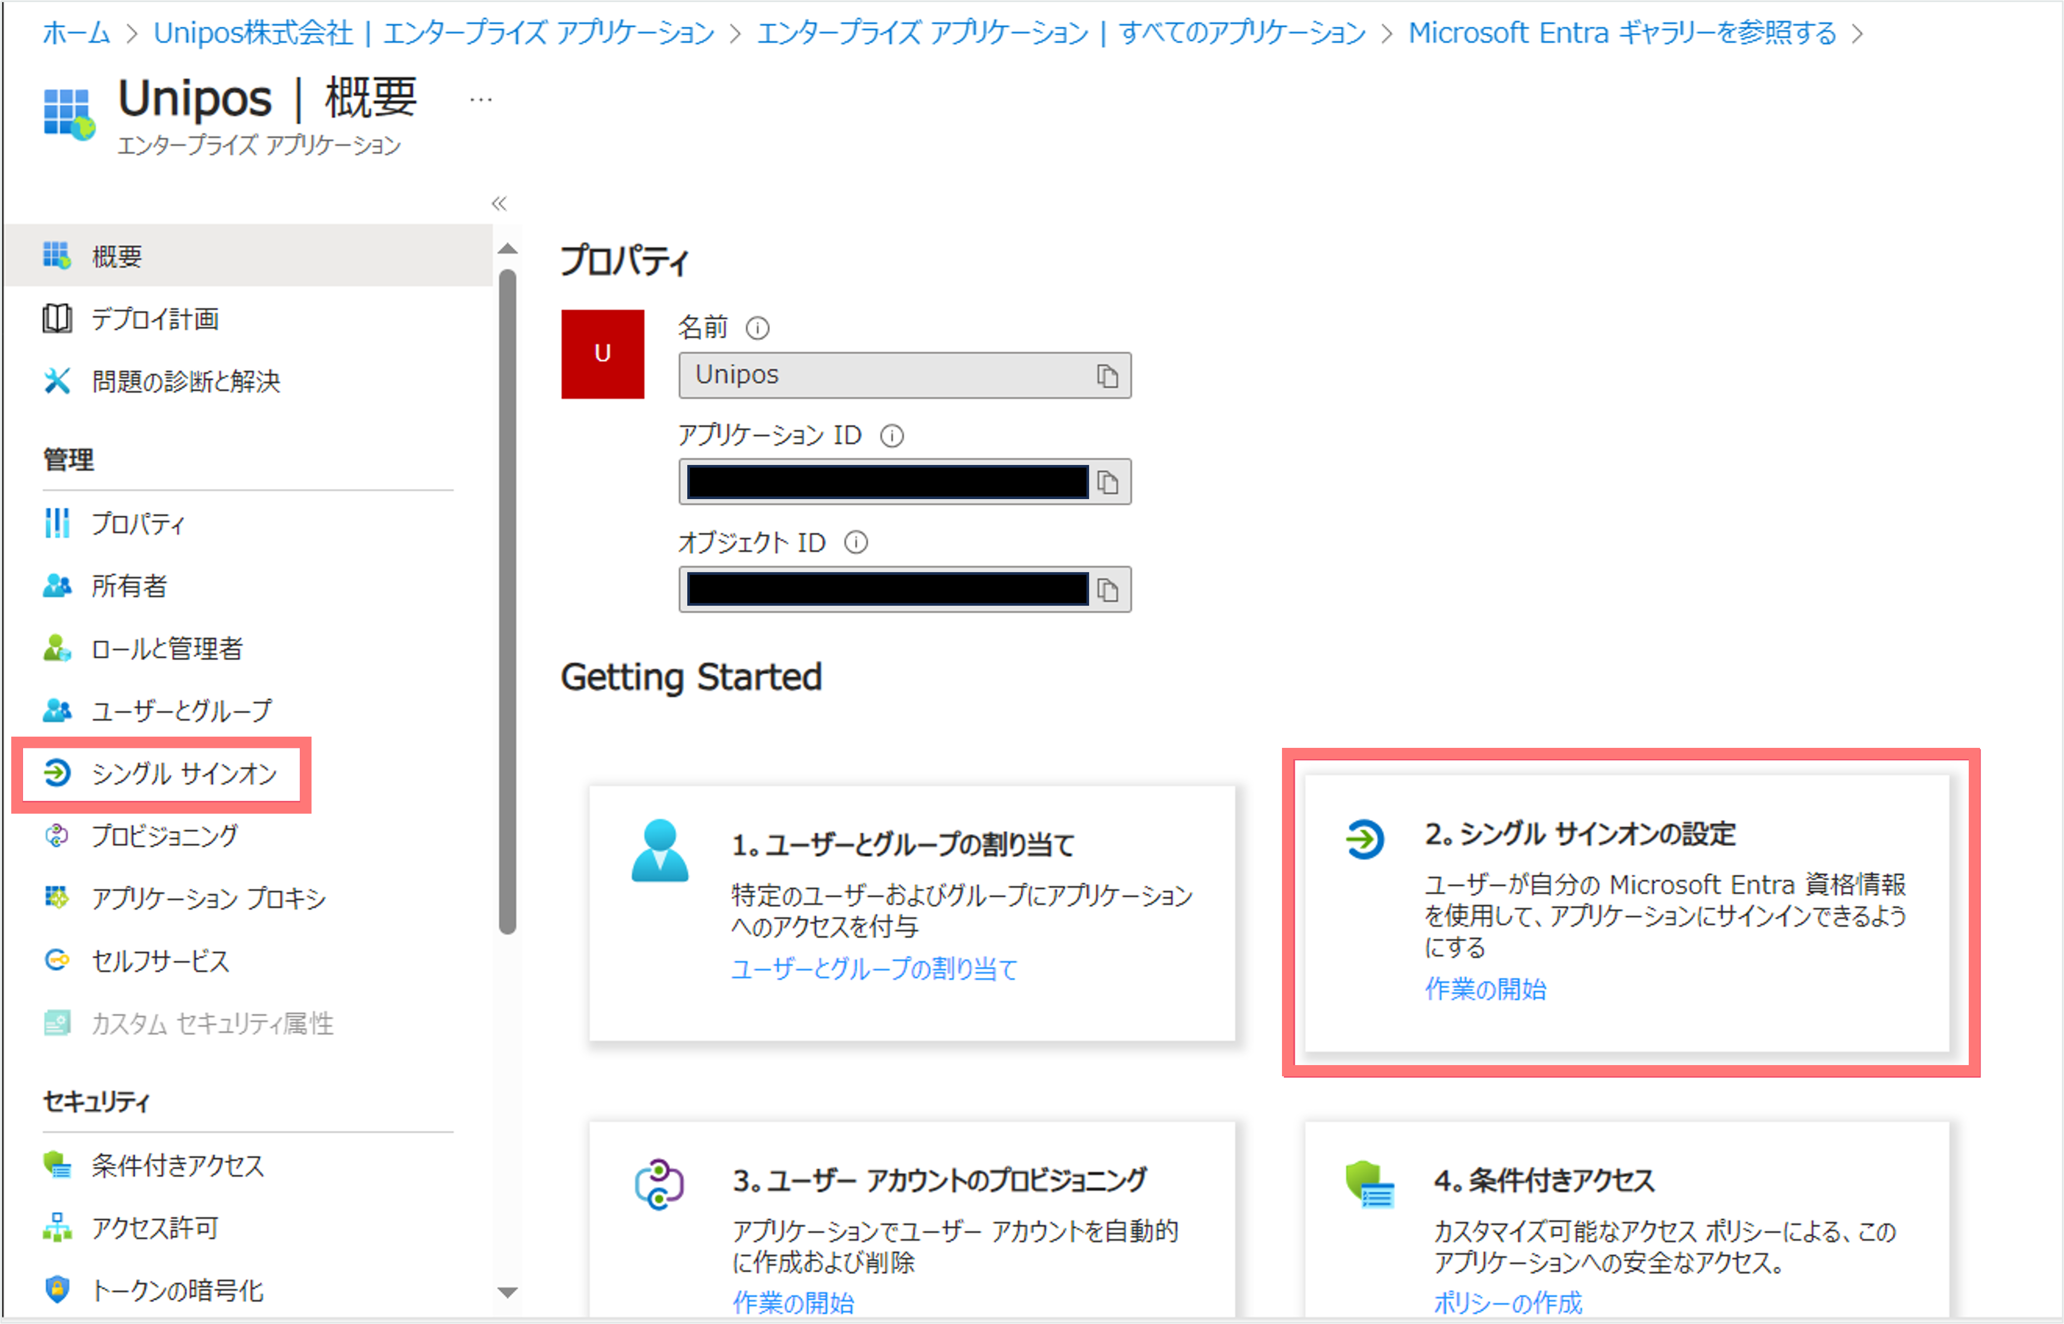This screenshot has height=1324, width=2064.
Task: Open 概要 in the sidebar menu
Action: click(x=248, y=255)
